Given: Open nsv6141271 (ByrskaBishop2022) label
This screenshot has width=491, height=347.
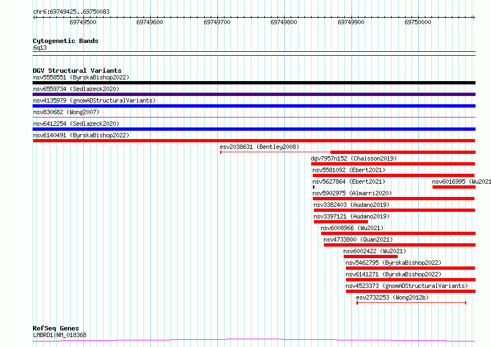Looking at the screenshot, I should tap(393, 274).
